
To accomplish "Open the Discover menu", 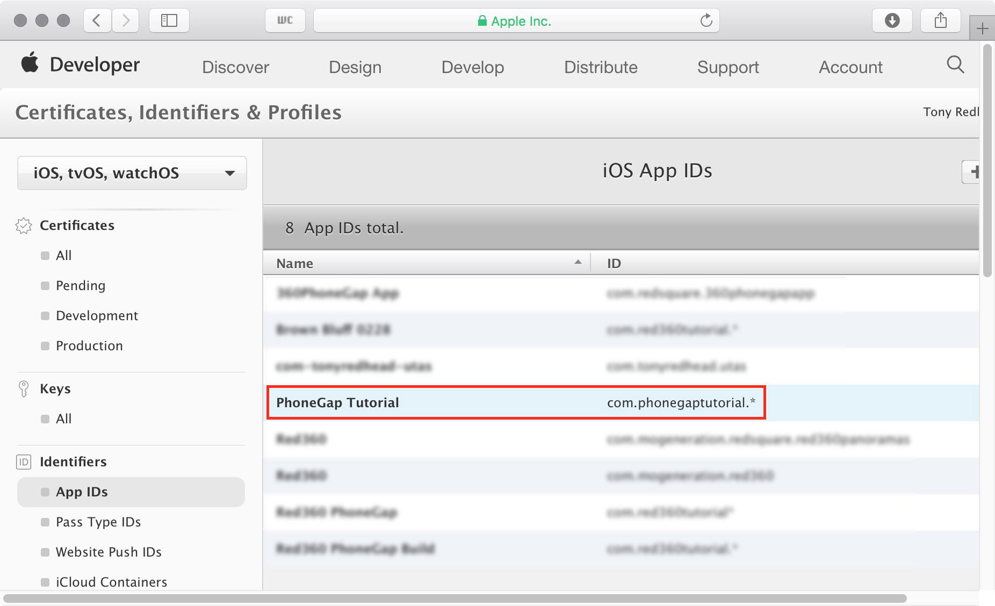I will 235,67.
